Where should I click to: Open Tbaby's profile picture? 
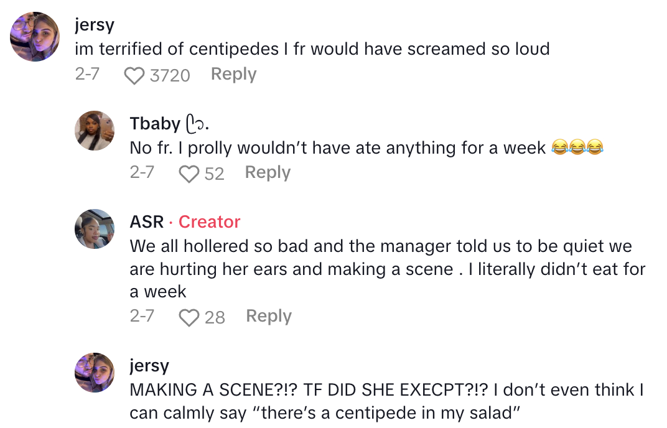tap(95, 131)
